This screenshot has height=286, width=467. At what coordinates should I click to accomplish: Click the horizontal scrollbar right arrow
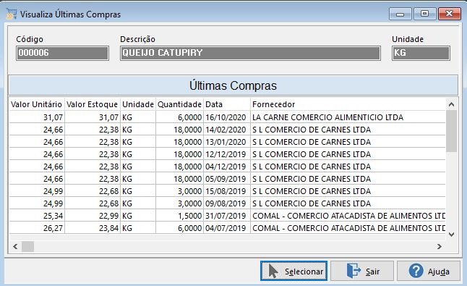point(440,247)
